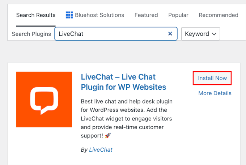This screenshot has width=246, height=165.
Task: Open the Popular plugins tab
Action: coord(178,15)
